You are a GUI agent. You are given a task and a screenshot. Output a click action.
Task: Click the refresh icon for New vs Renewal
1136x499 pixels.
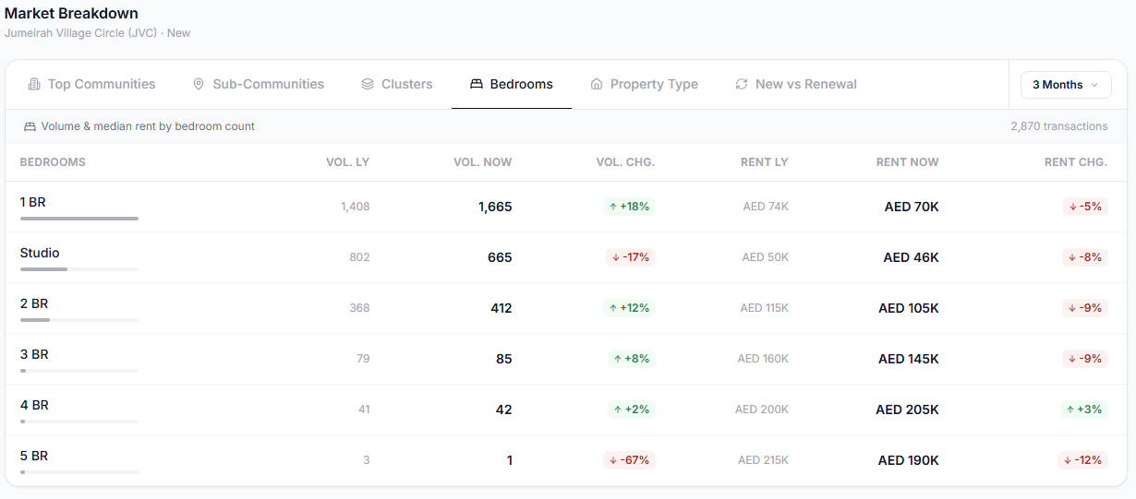pos(741,84)
